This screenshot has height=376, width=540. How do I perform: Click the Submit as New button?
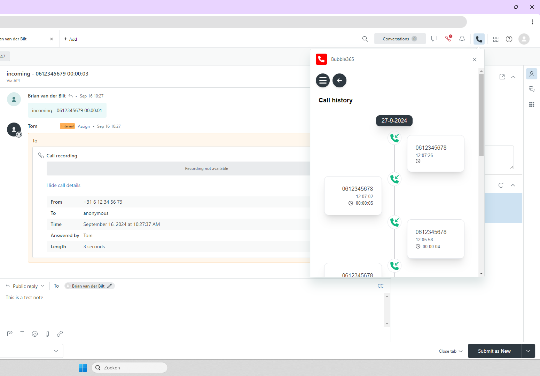pyautogui.click(x=494, y=351)
